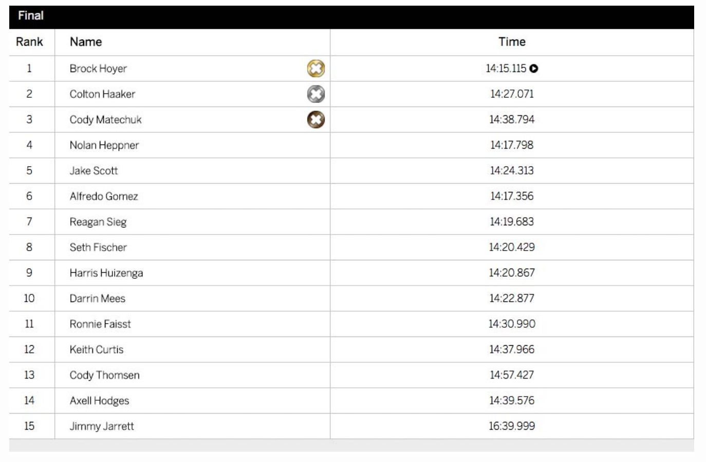The height and width of the screenshot is (462, 706).
Task: Select Axell Hodges in rank 14
Action: (x=99, y=401)
